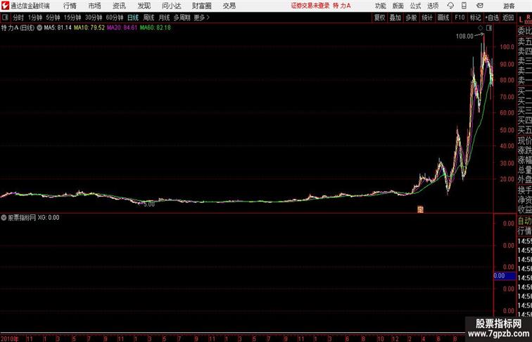
Task: Click the 多股 toolbar button
Action: (411, 18)
